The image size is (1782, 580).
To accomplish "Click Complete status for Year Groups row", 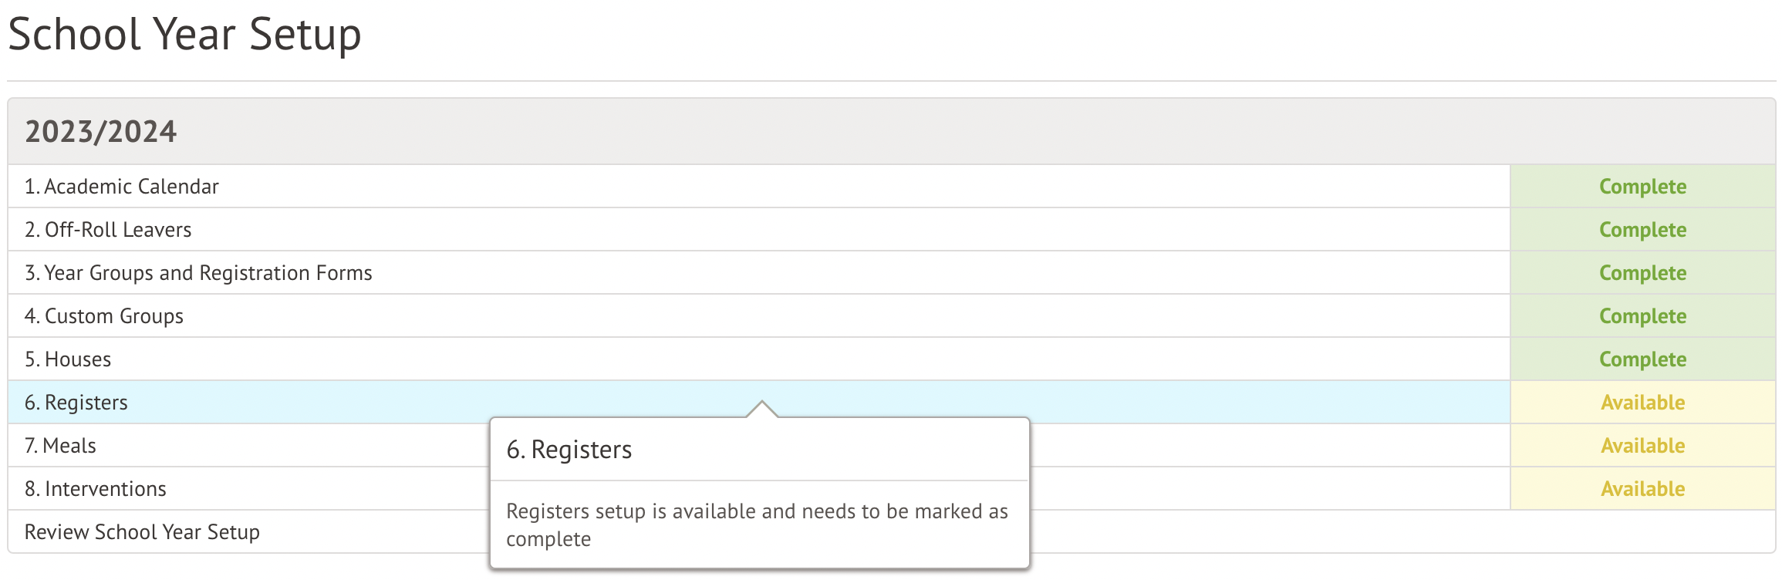I will (x=1642, y=273).
